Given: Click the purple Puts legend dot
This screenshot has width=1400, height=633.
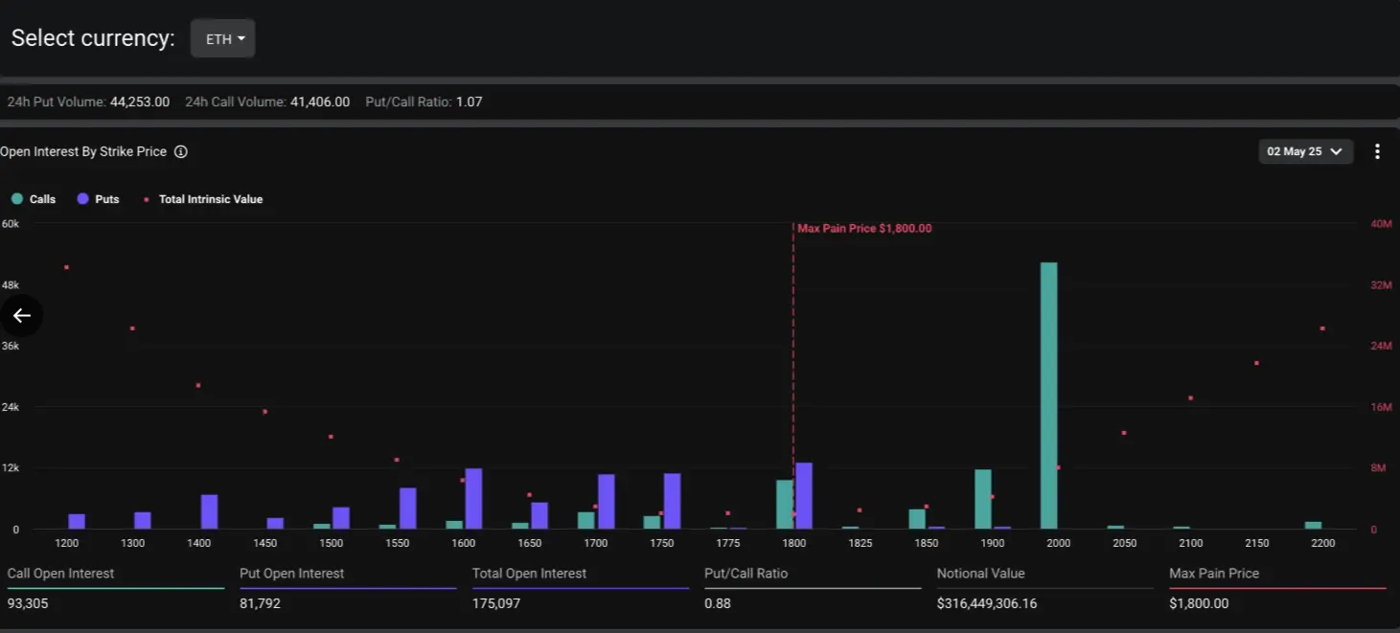Looking at the screenshot, I should 81,198.
